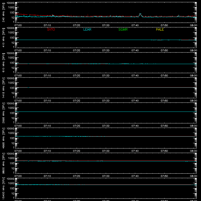The image size is (201, 201).
Task: Select the 15400 MHz [SFU] axis title
Action: 4,188
